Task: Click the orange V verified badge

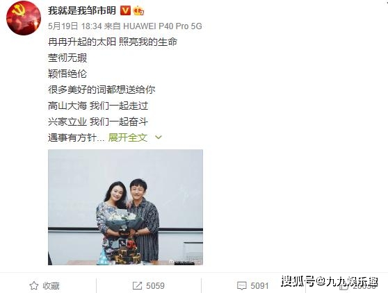Action: tap(125, 10)
